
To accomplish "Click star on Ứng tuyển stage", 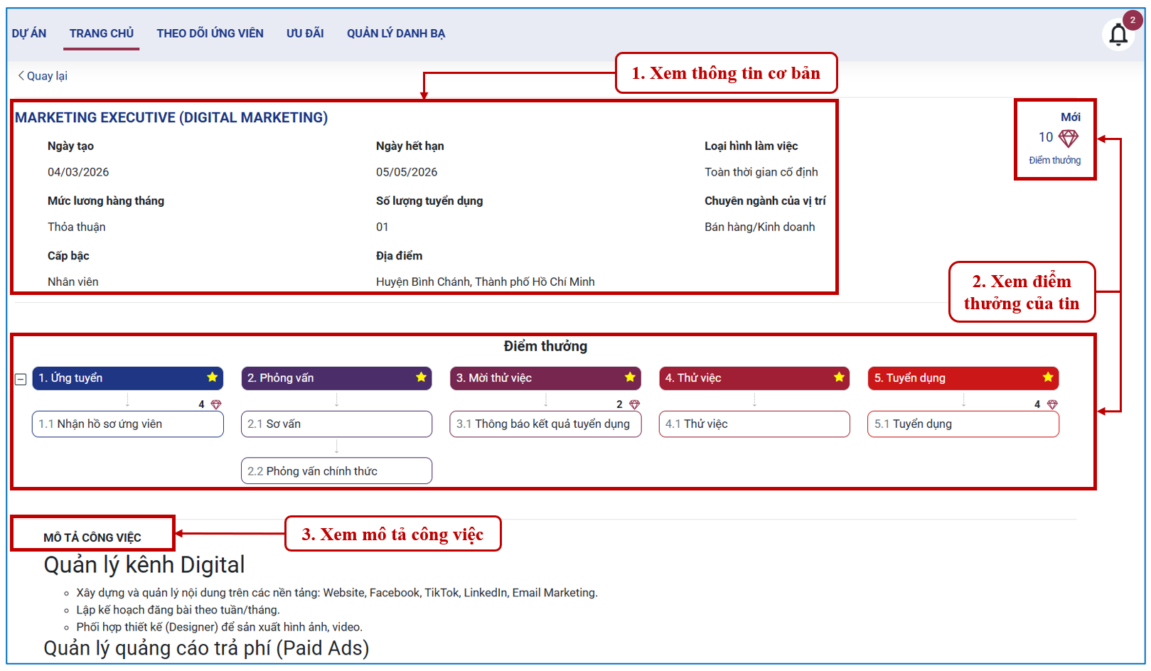I will coord(212,377).
